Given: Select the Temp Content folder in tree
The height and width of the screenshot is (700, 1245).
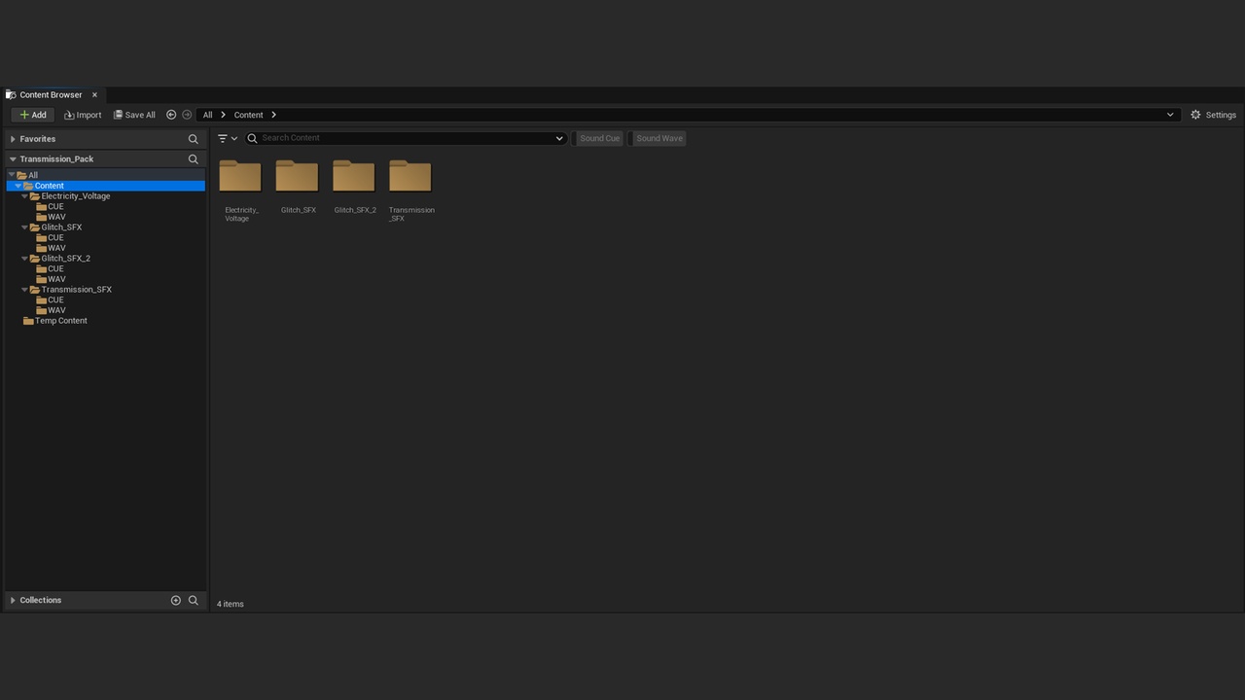Looking at the screenshot, I should 60,321.
